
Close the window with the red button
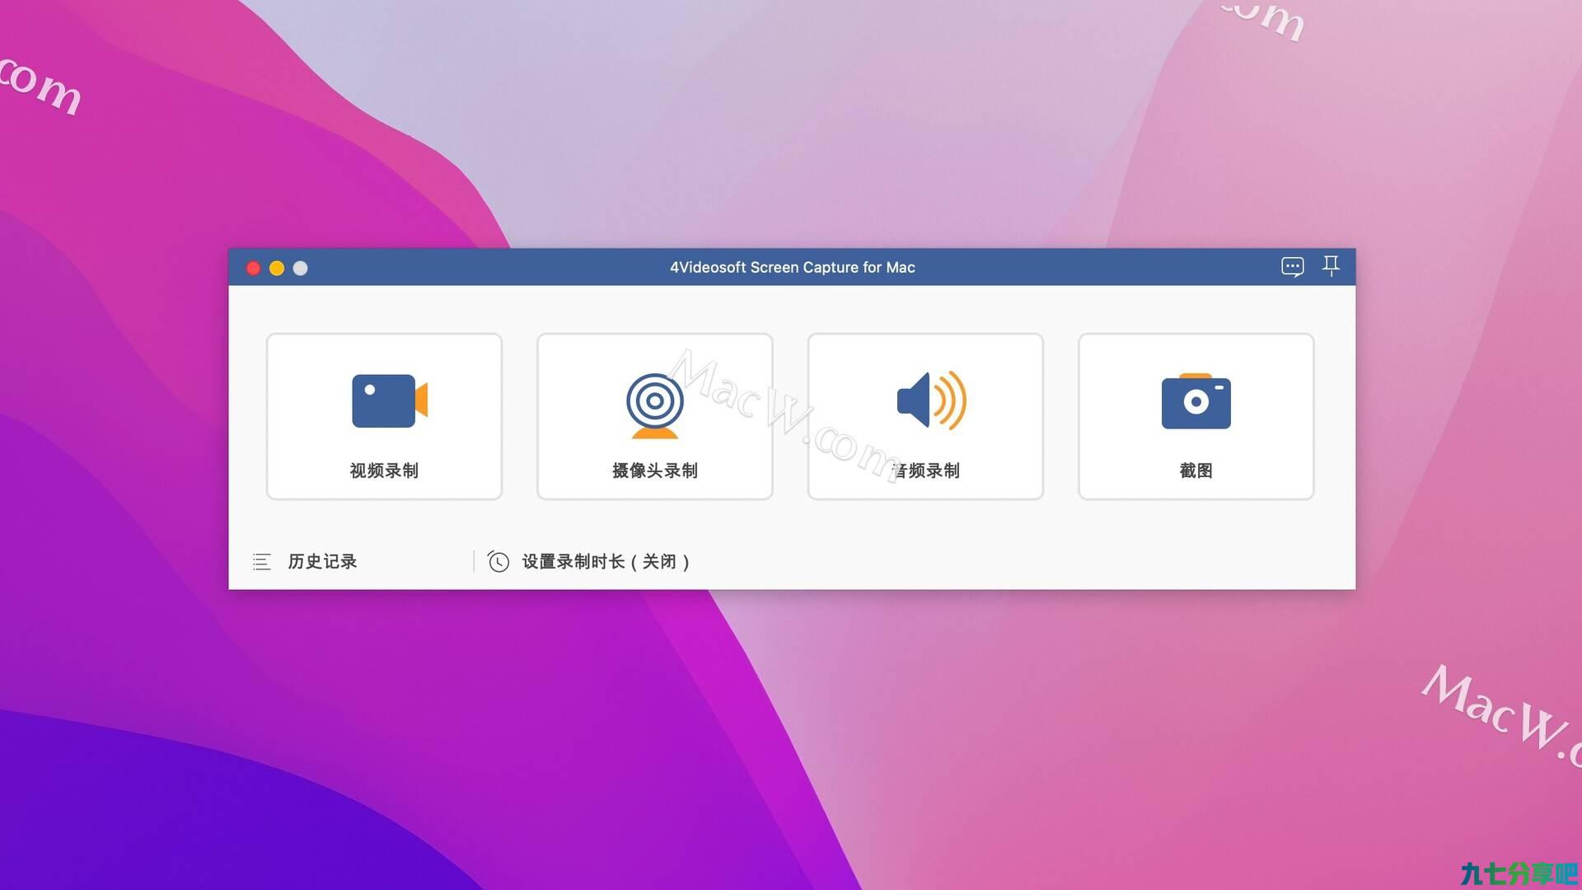pyautogui.click(x=253, y=268)
